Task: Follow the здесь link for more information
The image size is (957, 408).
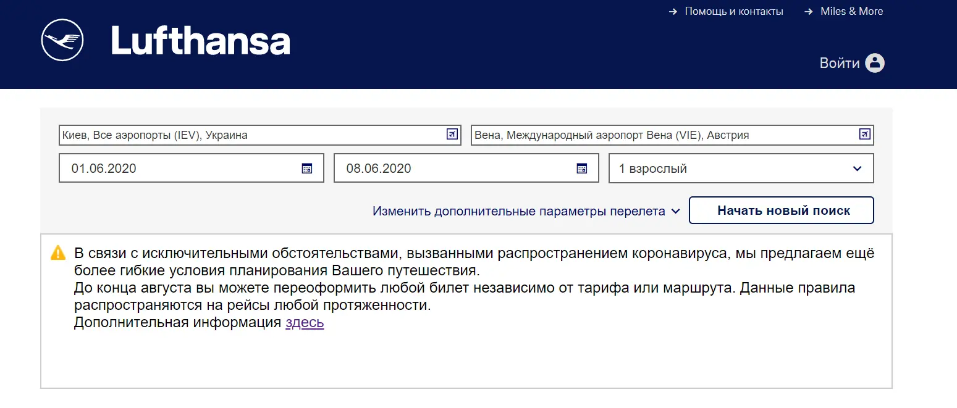Action: coord(304,322)
